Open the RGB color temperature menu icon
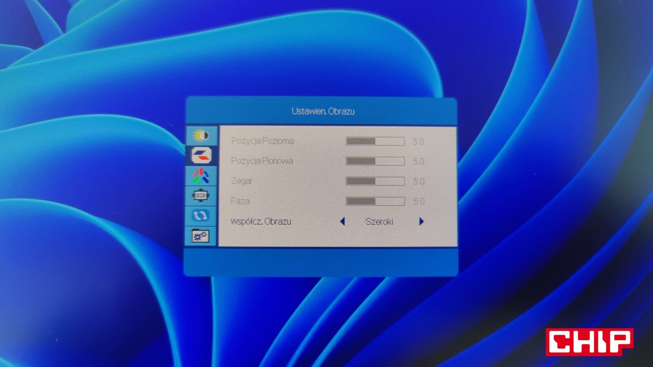 coord(201,176)
